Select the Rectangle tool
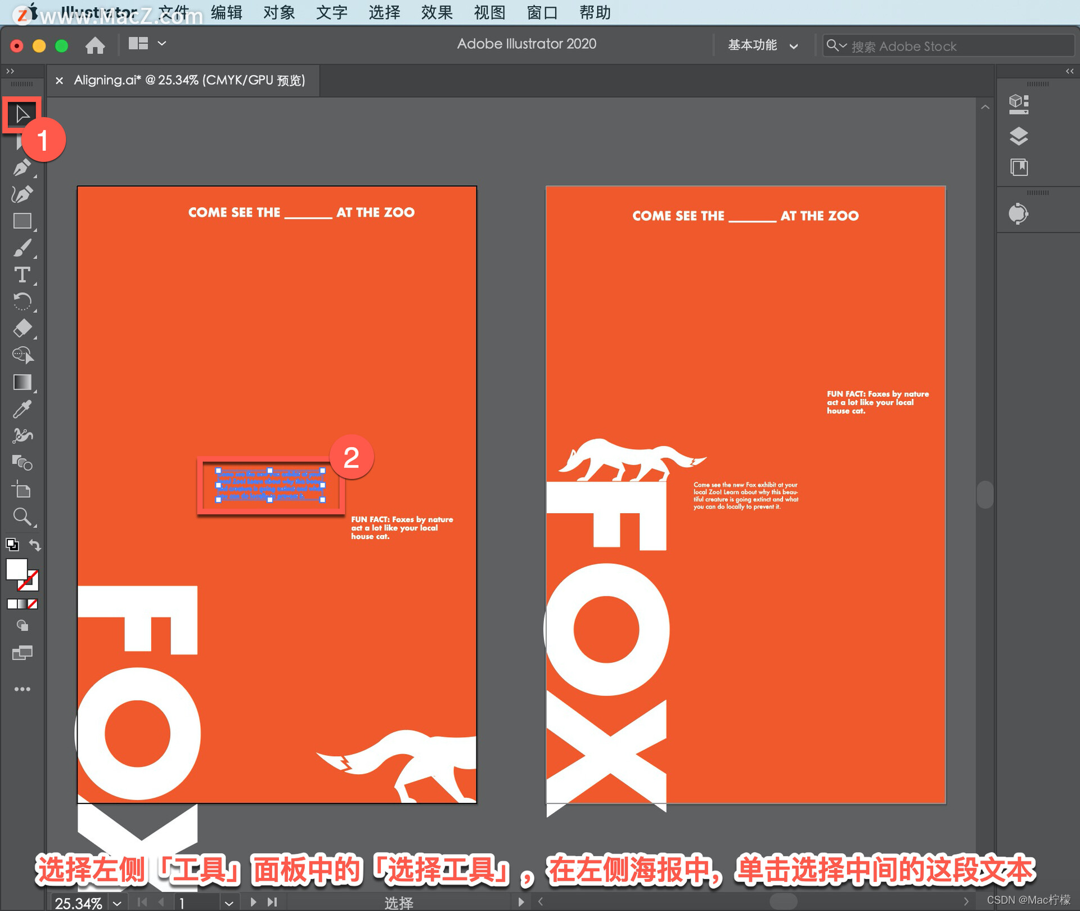This screenshot has height=911, width=1080. 22,221
